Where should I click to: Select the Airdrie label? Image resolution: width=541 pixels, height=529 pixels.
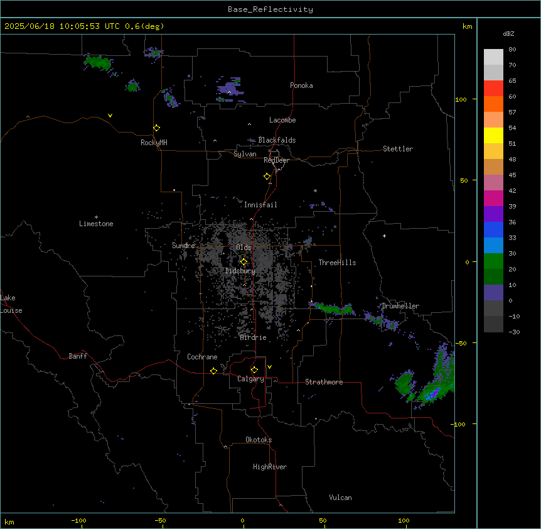[x=253, y=337]
